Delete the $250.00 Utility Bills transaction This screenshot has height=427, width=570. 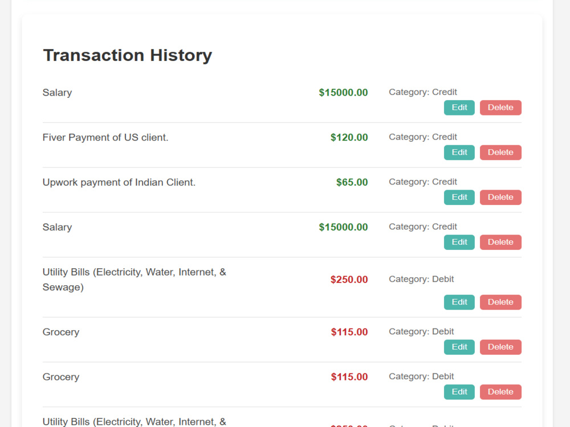500,302
